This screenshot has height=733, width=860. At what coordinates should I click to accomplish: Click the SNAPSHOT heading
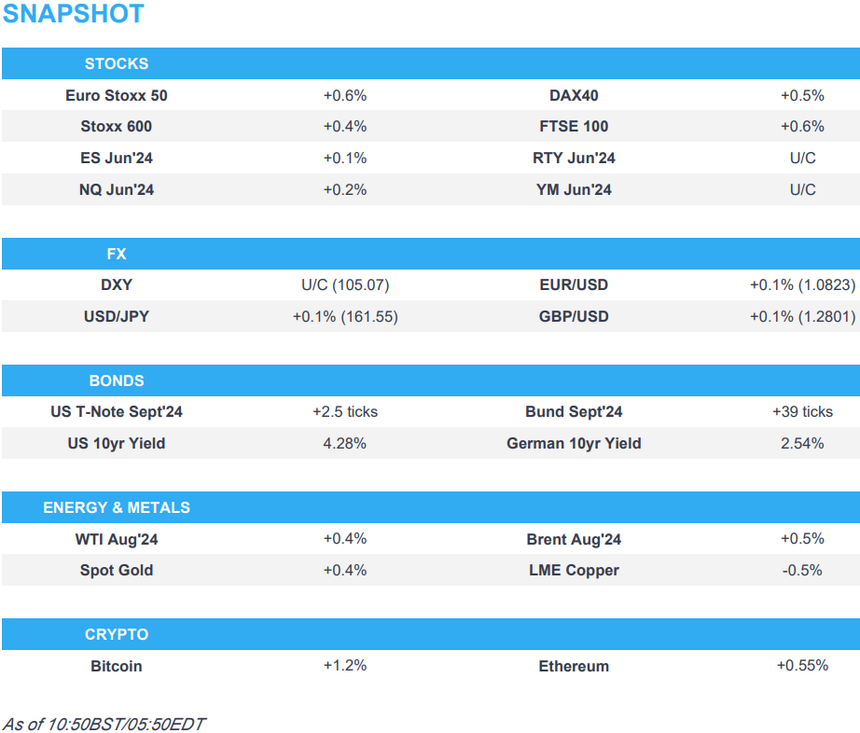click(x=74, y=15)
